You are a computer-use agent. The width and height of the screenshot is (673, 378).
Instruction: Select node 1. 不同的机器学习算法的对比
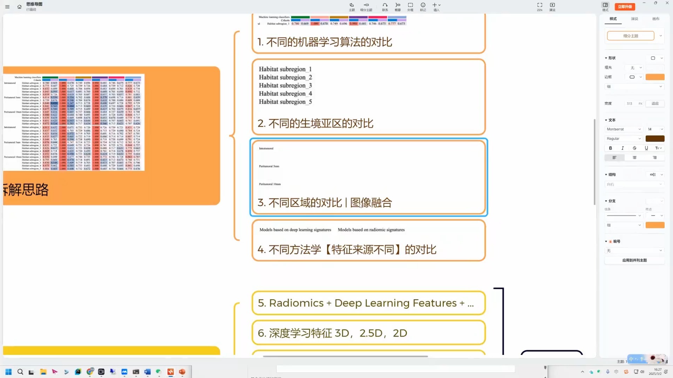click(368, 34)
